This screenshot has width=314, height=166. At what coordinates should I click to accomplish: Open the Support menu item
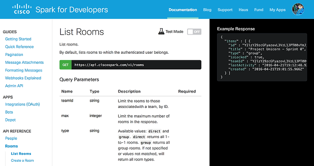pos(225,10)
